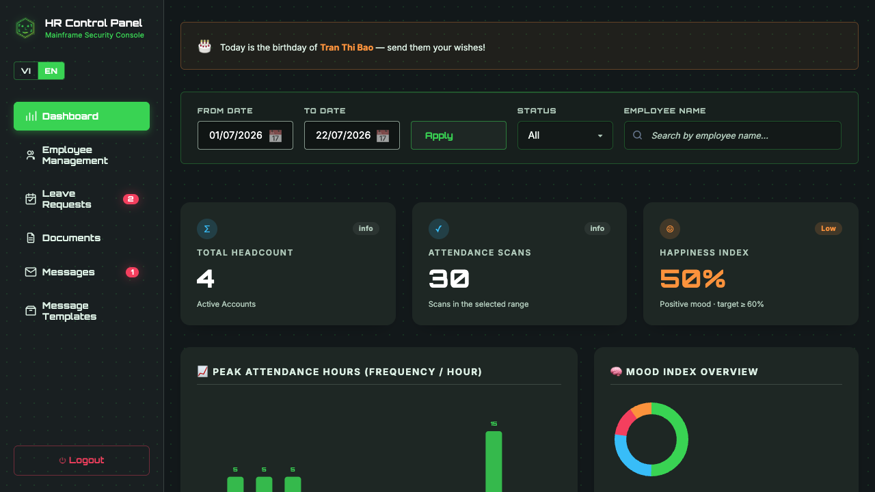Click the search magnifier icon

[638, 135]
